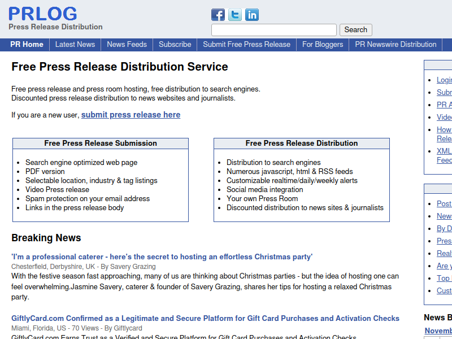Open the PR Home menu item

(27, 45)
